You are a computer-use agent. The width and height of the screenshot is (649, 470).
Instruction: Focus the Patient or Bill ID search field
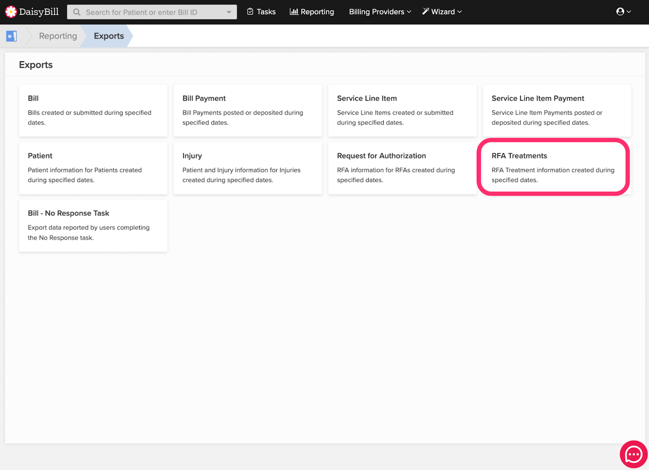(x=152, y=12)
